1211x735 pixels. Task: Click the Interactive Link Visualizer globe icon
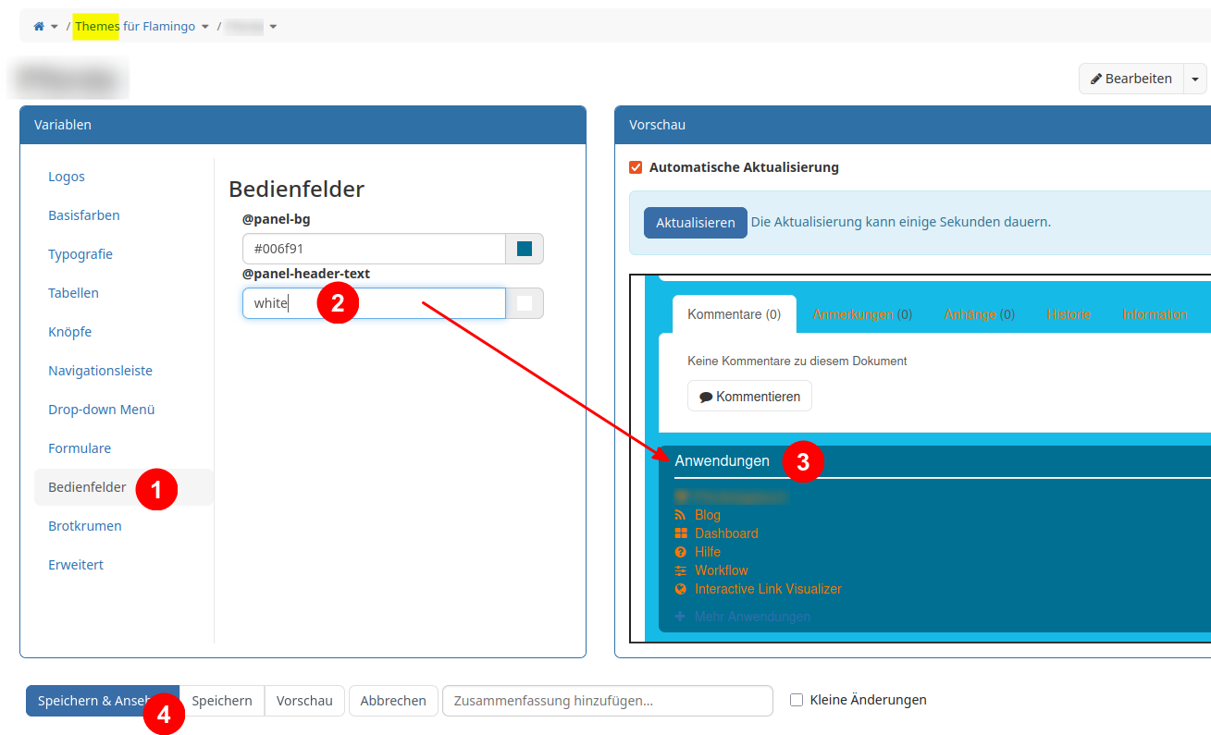pos(681,589)
